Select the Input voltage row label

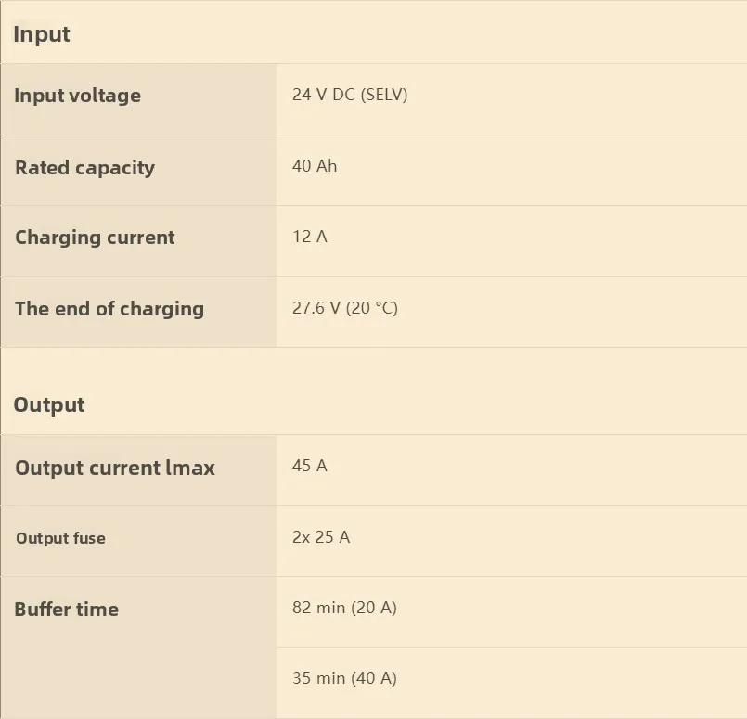pos(78,96)
